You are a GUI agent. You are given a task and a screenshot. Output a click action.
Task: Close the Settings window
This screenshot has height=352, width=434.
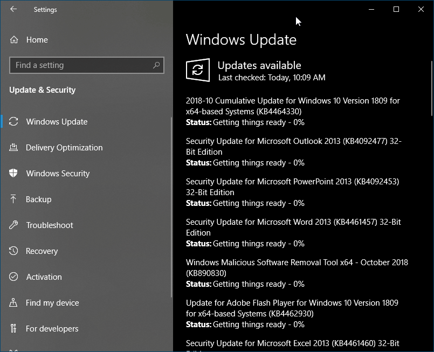click(421, 9)
